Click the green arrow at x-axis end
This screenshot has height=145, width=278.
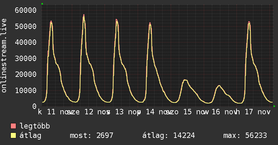tap(274, 106)
